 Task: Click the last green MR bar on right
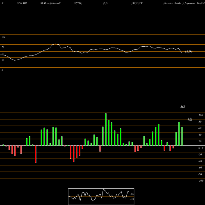[182, 136]
